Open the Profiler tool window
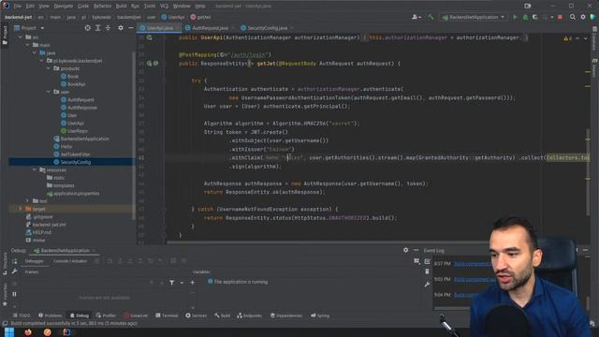Viewport: 599px width, 337px height. (106, 315)
